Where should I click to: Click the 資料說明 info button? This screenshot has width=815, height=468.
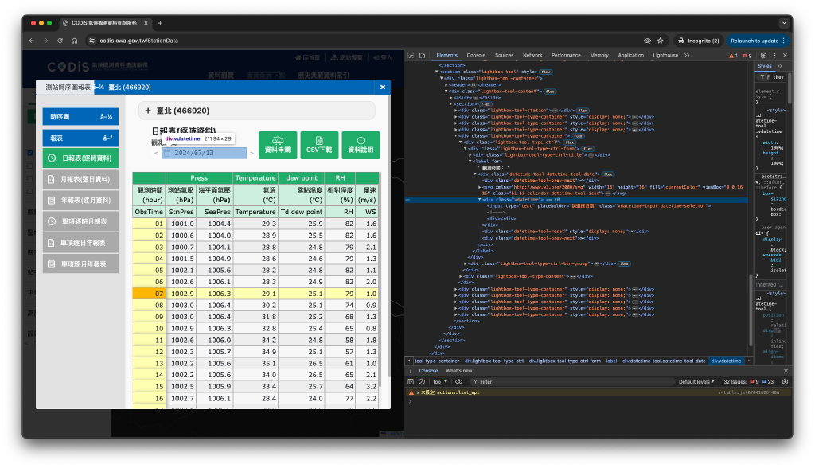tap(361, 144)
